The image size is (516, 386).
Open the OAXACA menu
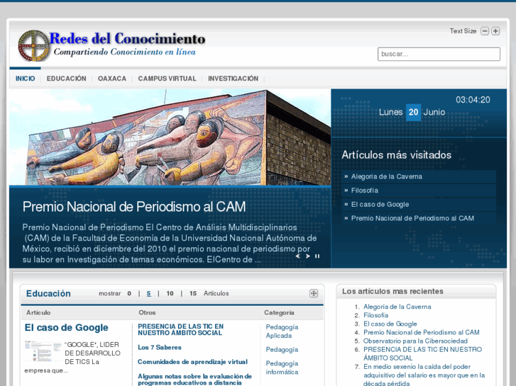[112, 79]
